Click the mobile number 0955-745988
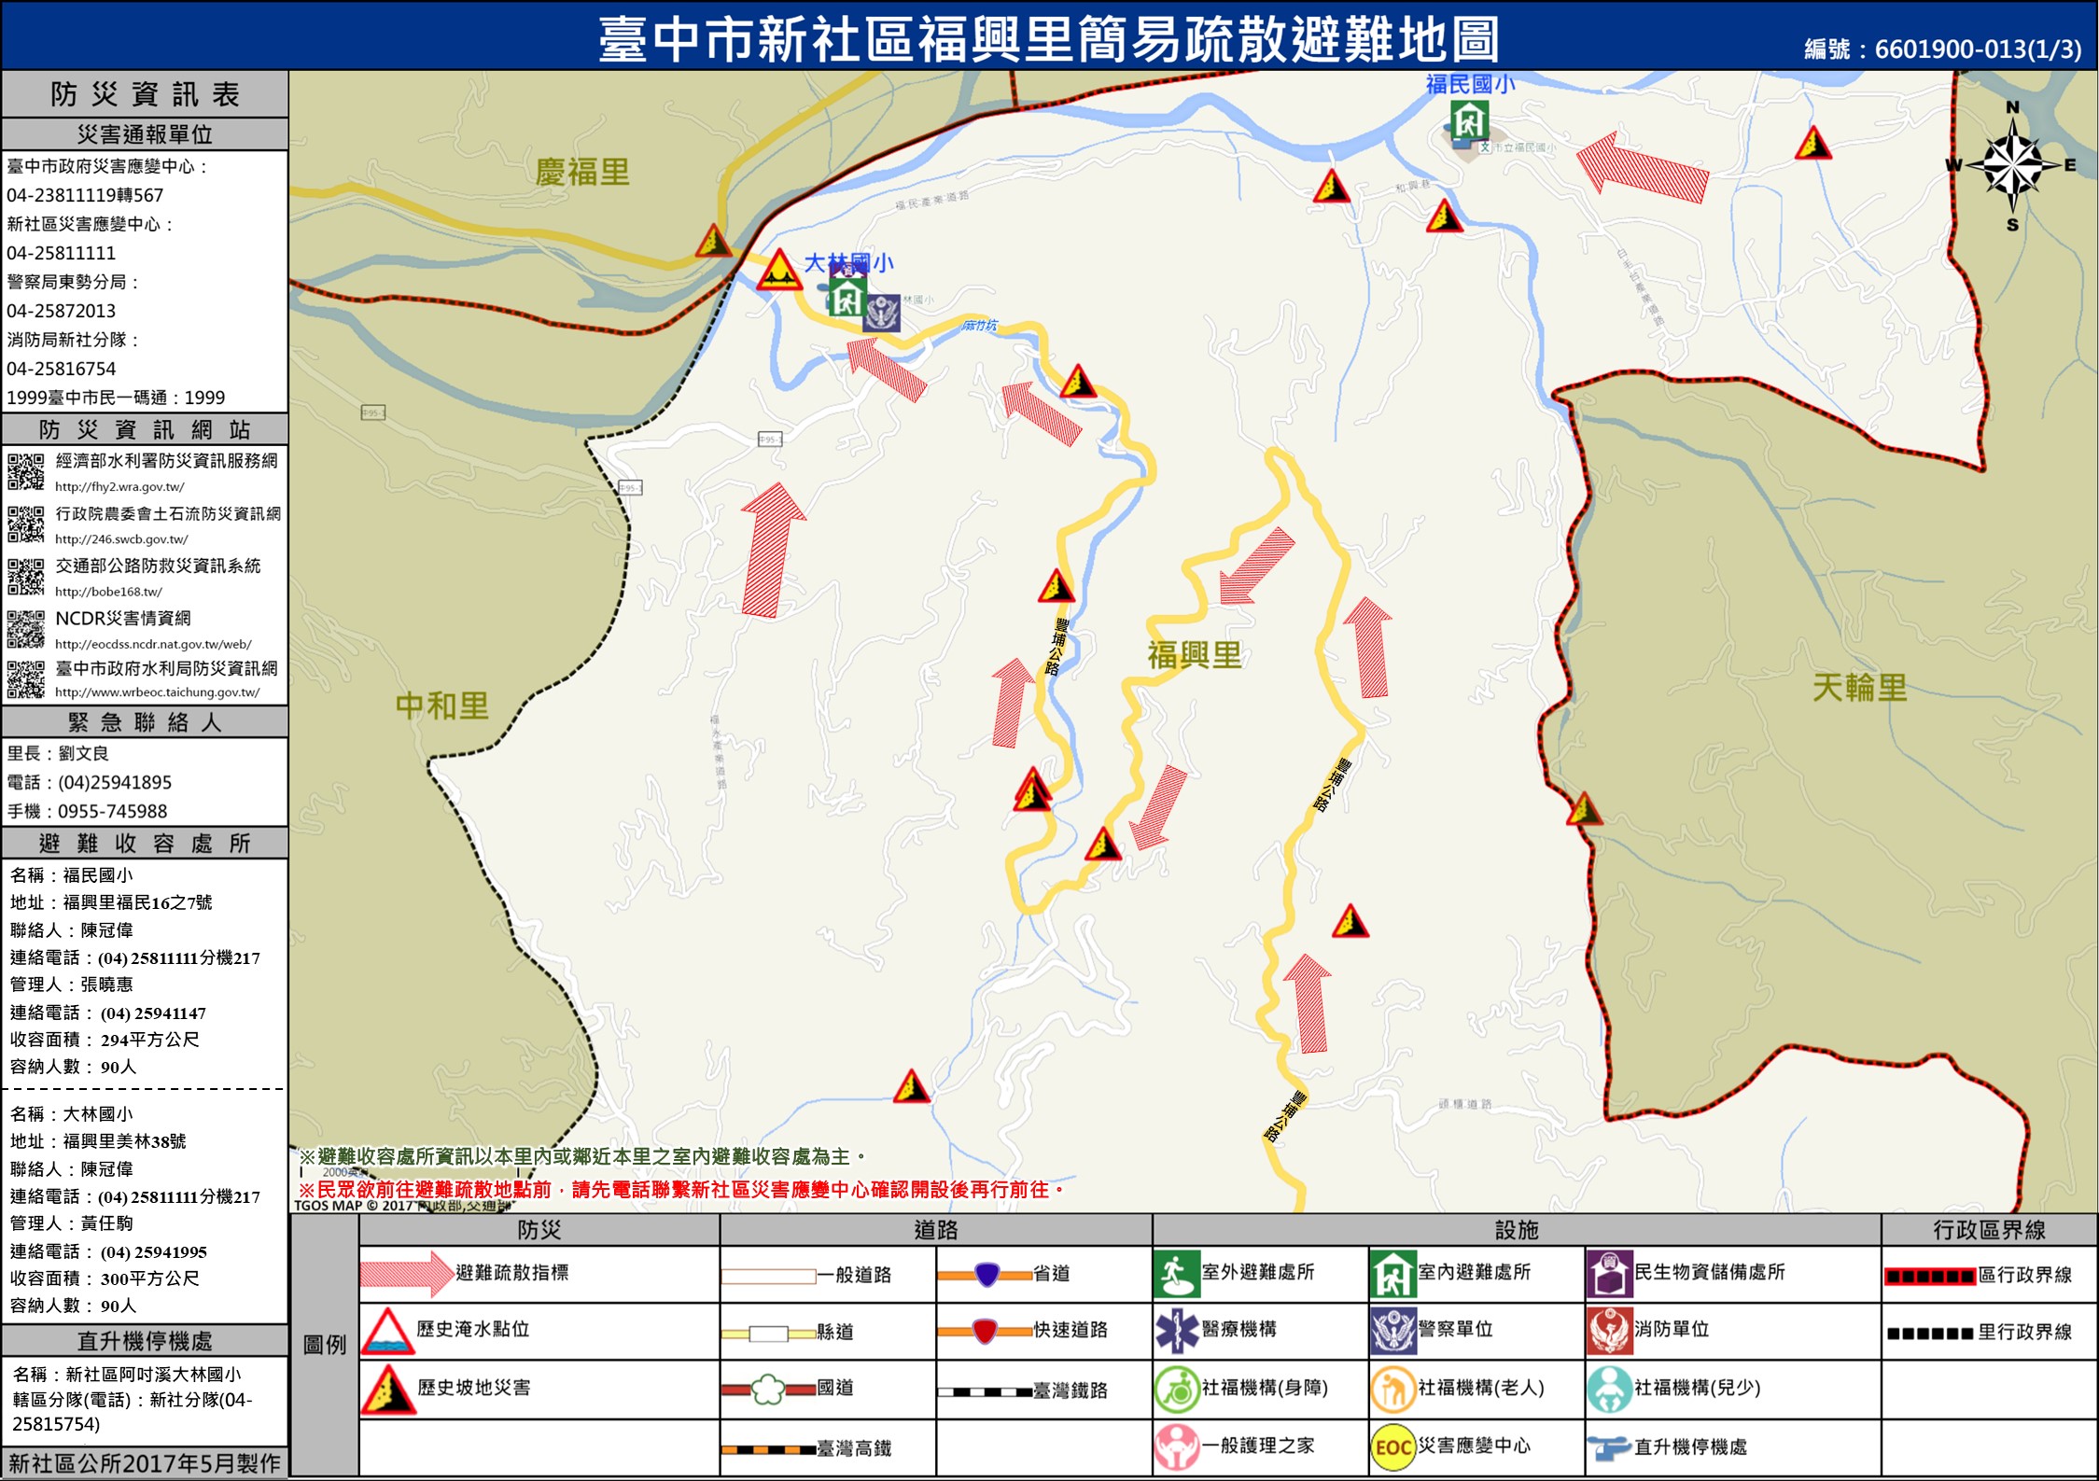Viewport: 2099px width, 1481px height. 113,812
